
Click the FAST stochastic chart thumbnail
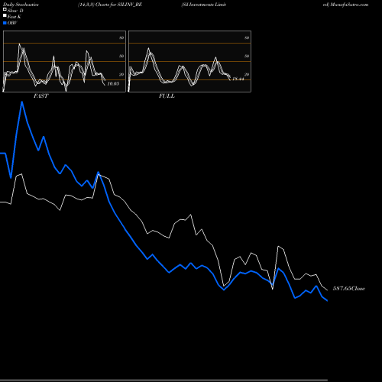pos(64,61)
